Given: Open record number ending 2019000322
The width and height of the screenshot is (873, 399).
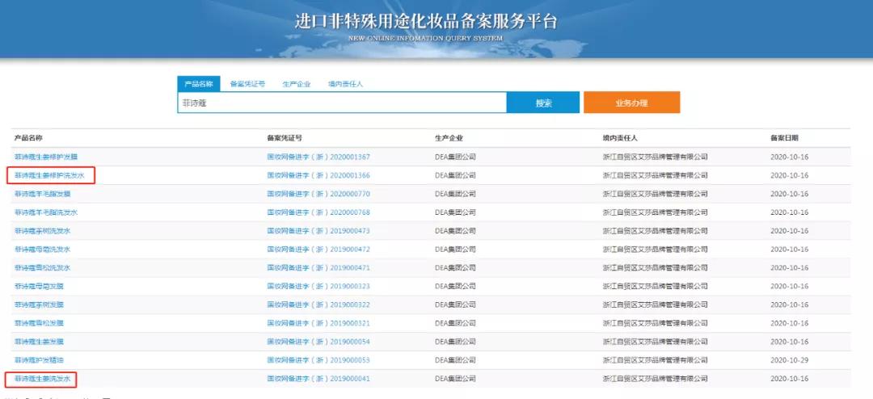Looking at the screenshot, I should coord(318,304).
